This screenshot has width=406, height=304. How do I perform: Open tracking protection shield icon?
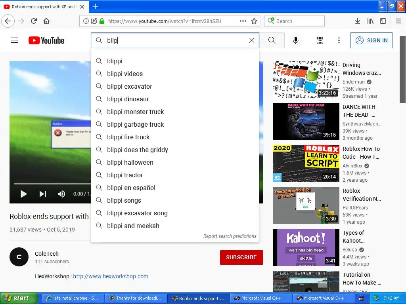94,21
